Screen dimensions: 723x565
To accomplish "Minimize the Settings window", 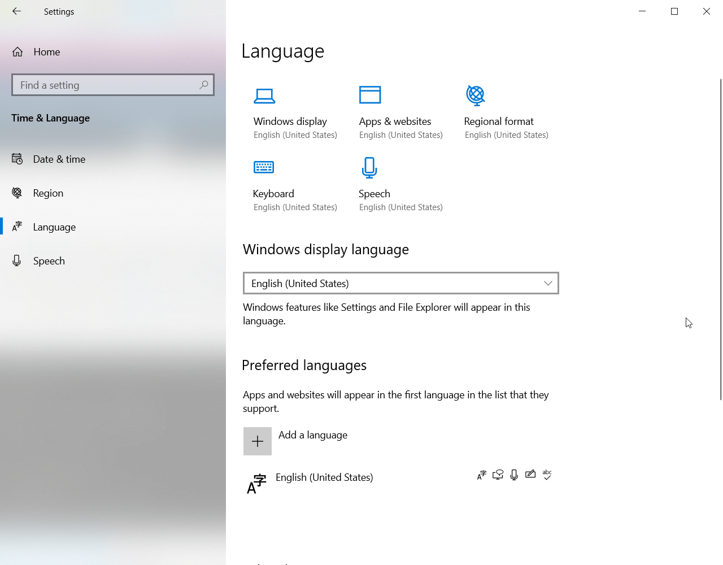I will click(642, 11).
